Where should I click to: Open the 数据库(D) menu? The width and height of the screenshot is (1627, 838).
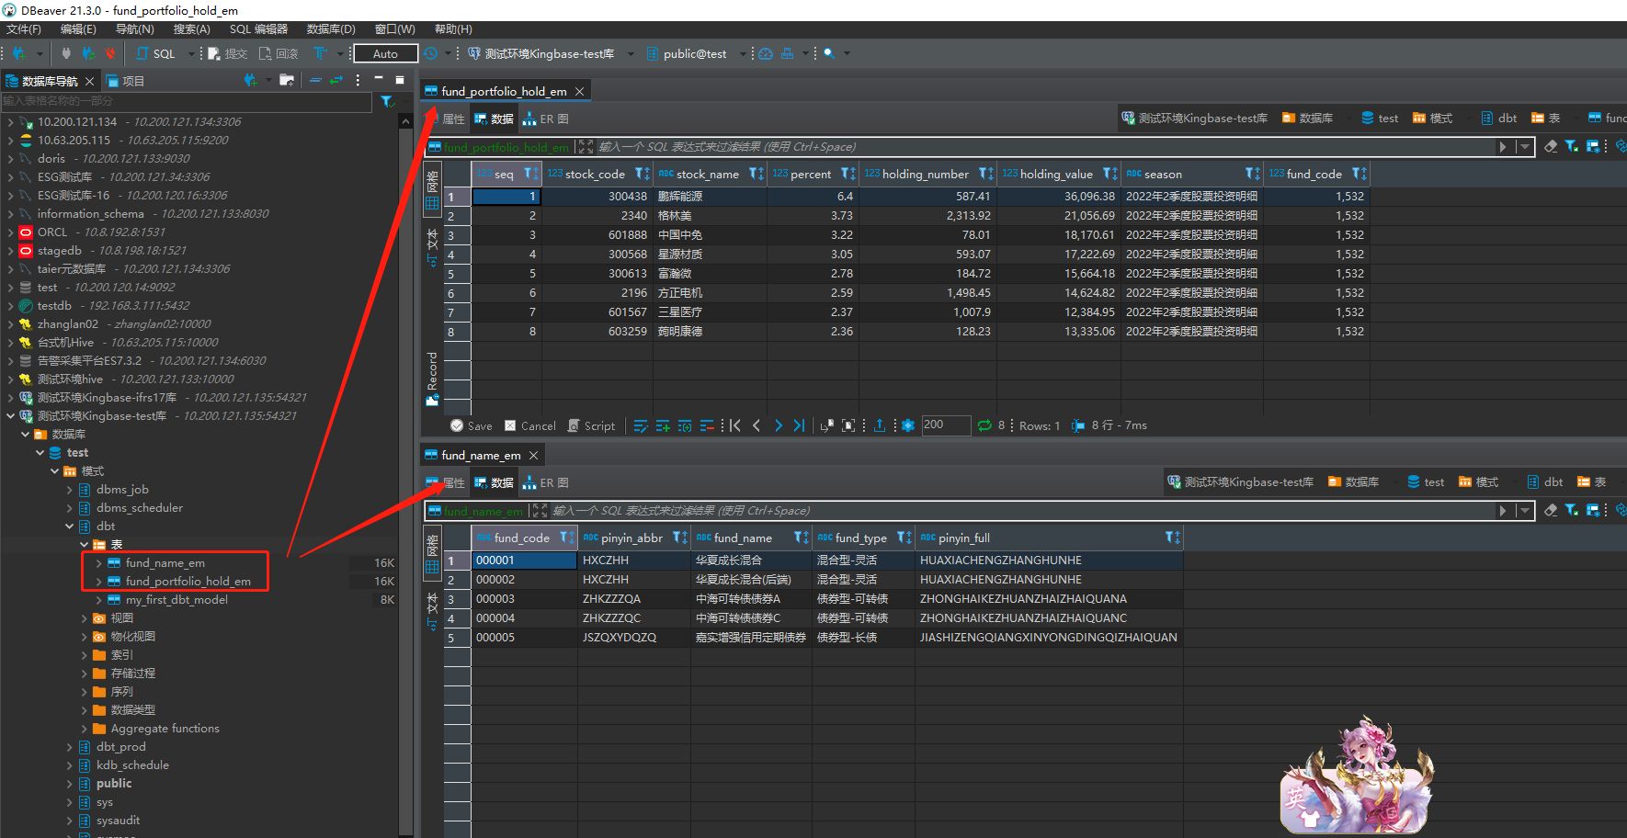point(331,29)
